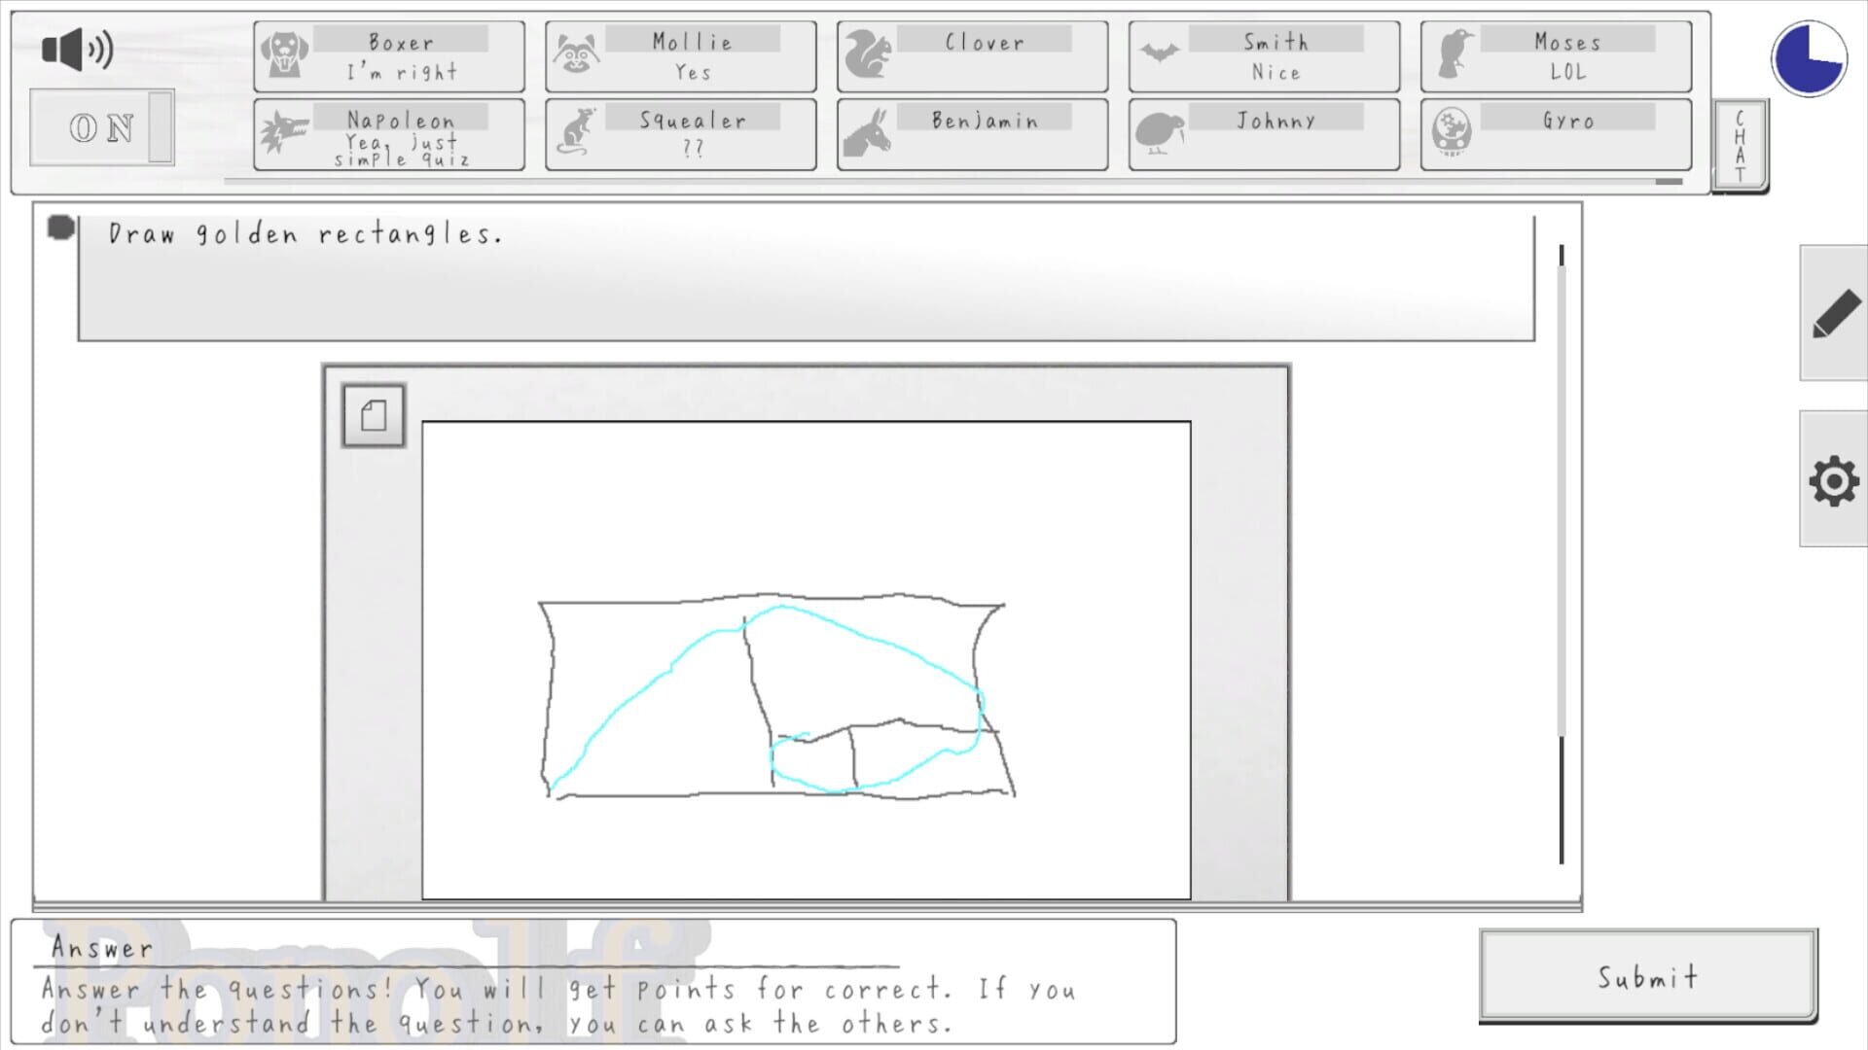Click Squealer's rat avatar icon
The height and width of the screenshot is (1050, 1868).
tap(576, 132)
